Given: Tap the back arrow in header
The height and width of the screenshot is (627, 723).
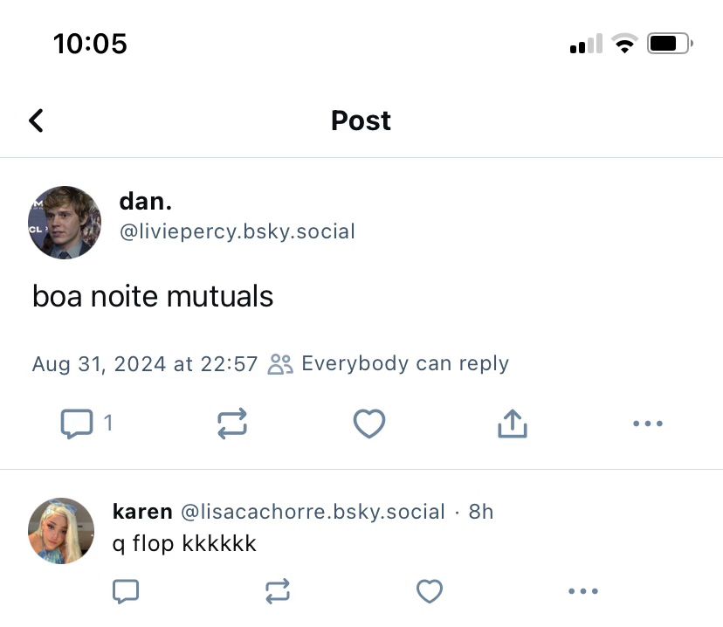Looking at the screenshot, I should (x=36, y=121).
